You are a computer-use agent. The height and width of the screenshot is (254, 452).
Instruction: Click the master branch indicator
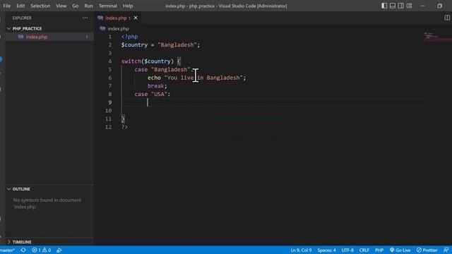click(x=7, y=250)
